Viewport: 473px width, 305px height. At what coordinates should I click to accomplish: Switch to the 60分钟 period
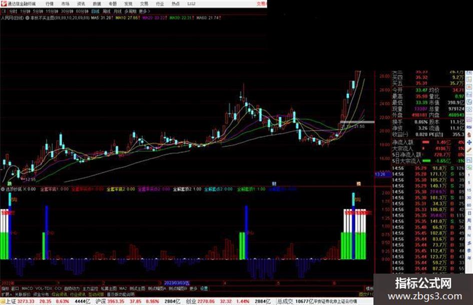(82, 12)
